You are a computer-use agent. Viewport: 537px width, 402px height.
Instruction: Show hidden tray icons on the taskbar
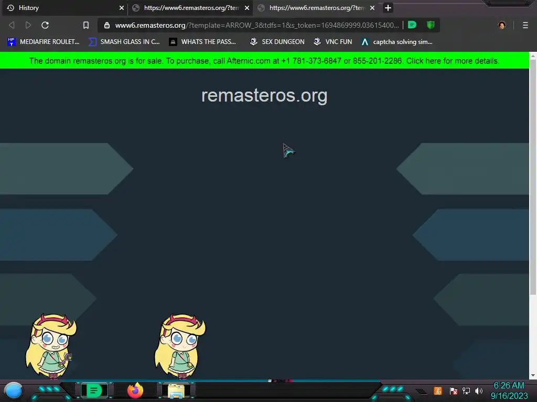422,392
